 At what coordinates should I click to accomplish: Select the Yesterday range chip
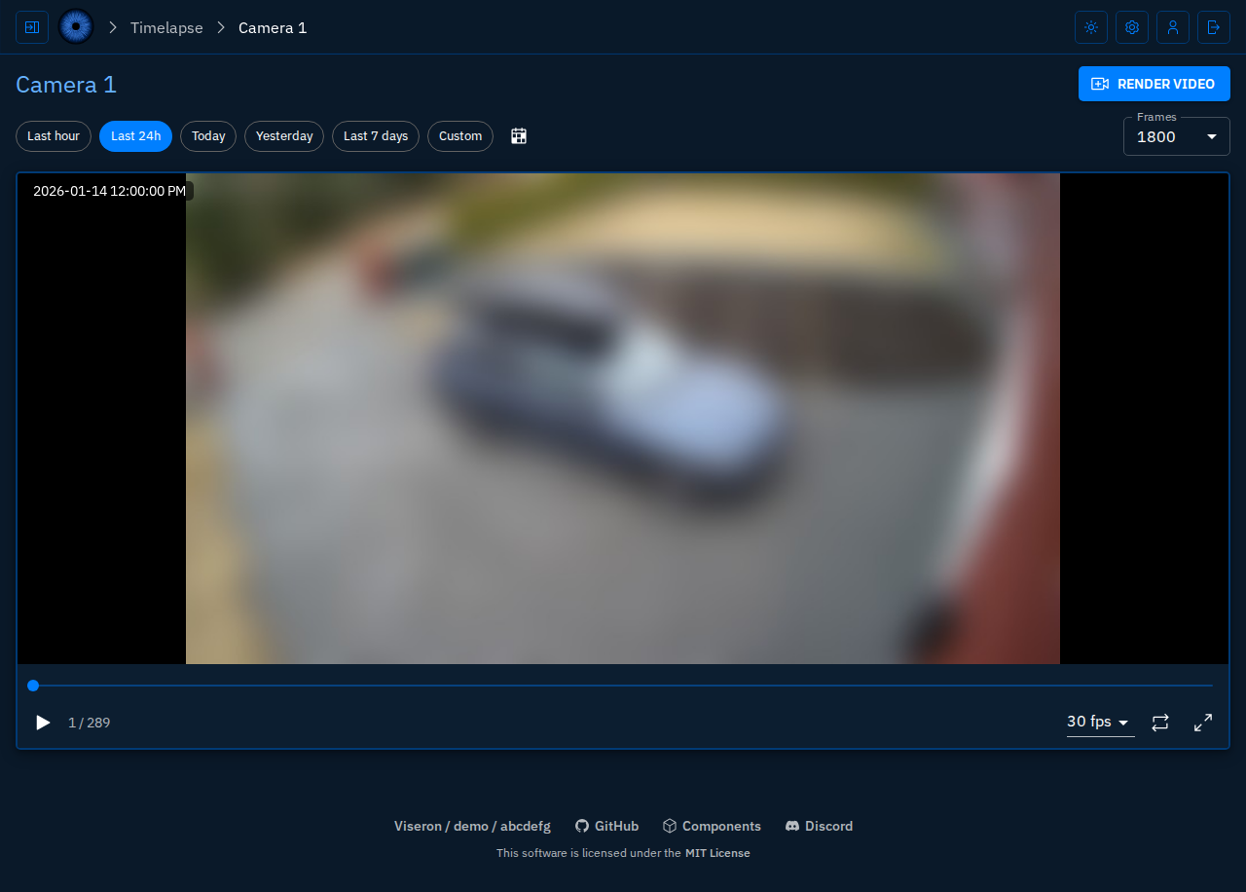tap(284, 136)
